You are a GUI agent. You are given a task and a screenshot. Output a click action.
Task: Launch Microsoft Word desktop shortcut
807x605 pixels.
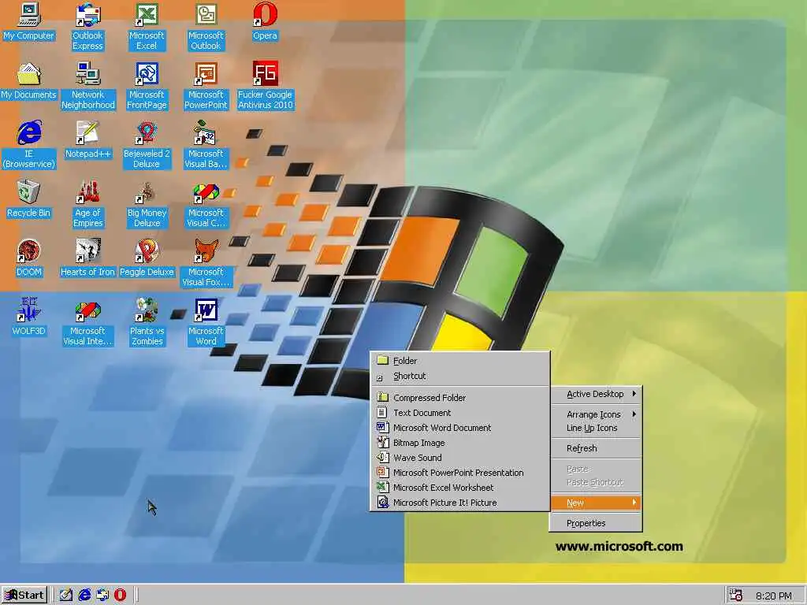[x=206, y=322]
